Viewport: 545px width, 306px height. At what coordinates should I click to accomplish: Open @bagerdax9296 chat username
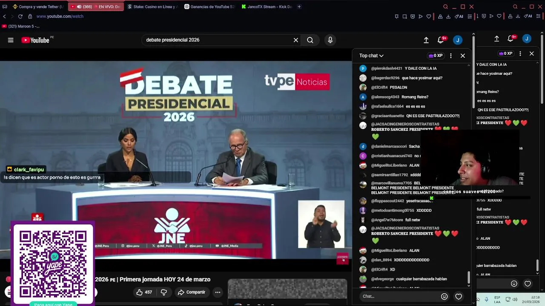click(385, 78)
